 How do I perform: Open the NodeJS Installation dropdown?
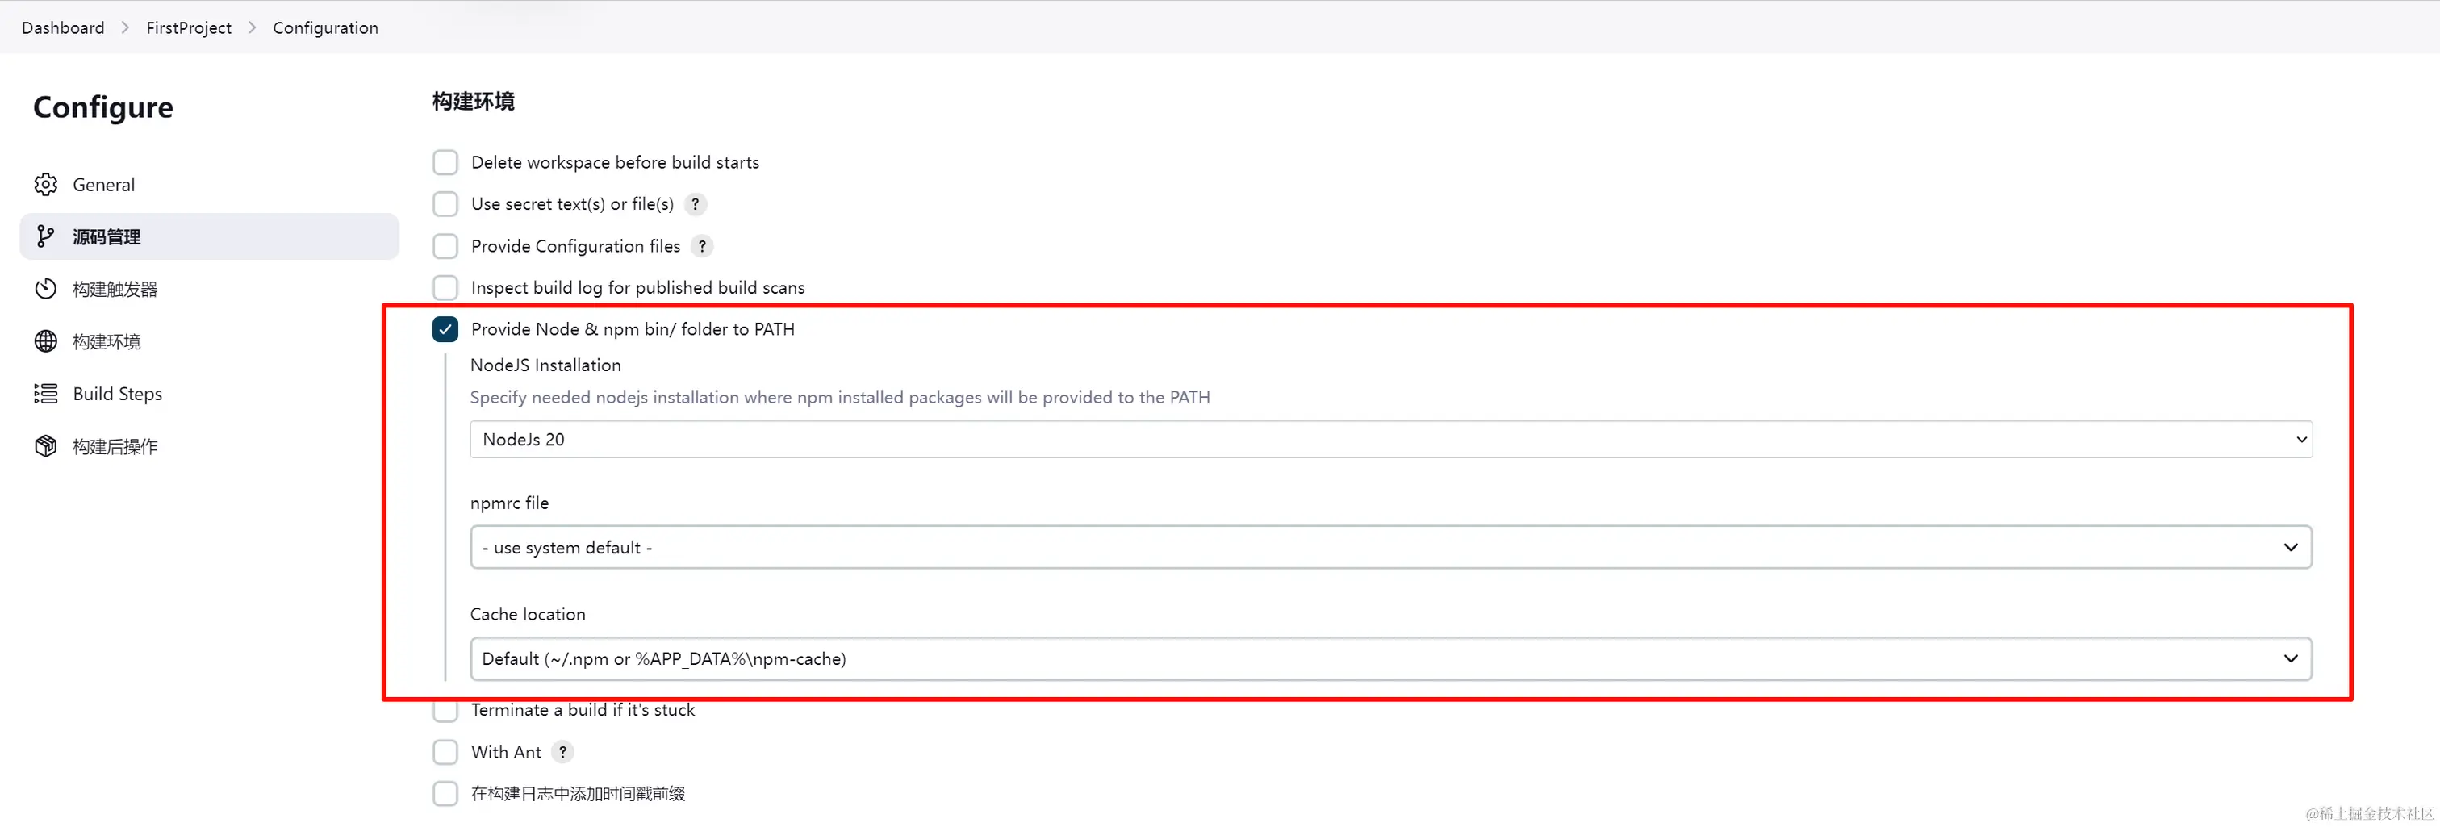point(1390,440)
